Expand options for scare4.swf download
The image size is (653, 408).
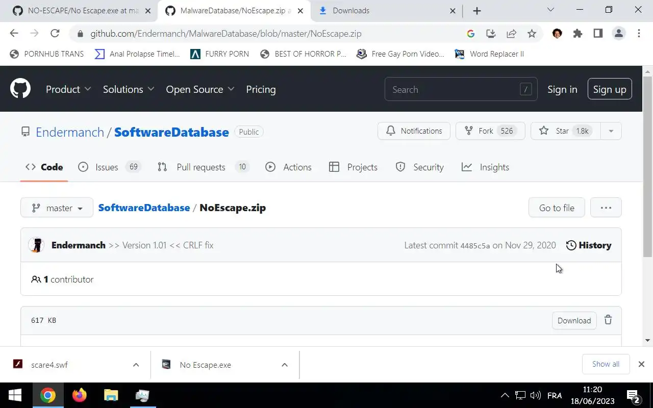point(136,365)
